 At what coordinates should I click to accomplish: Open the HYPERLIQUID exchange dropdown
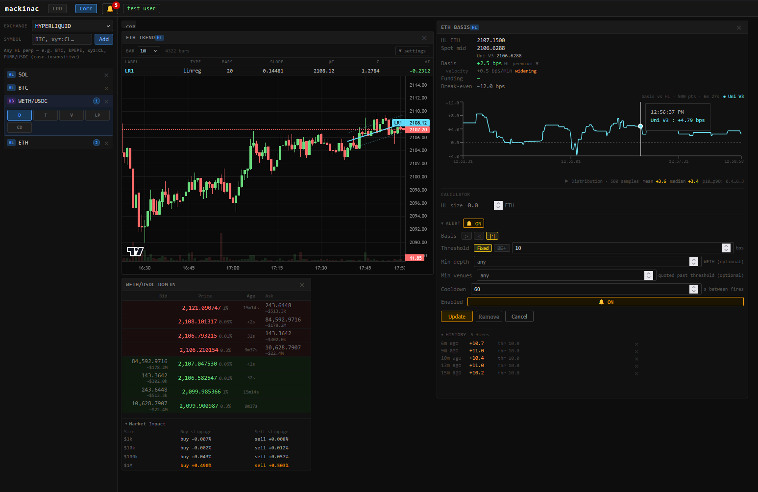pyautogui.click(x=73, y=26)
